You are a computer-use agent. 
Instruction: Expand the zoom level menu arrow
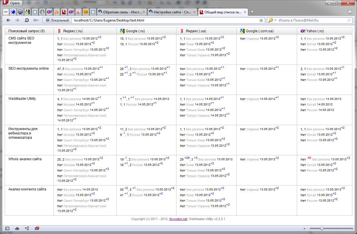(x=305, y=228)
